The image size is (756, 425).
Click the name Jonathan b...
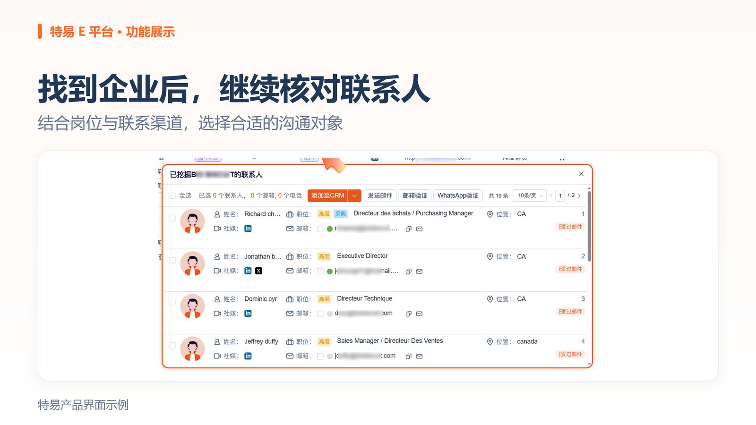tap(263, 256)
